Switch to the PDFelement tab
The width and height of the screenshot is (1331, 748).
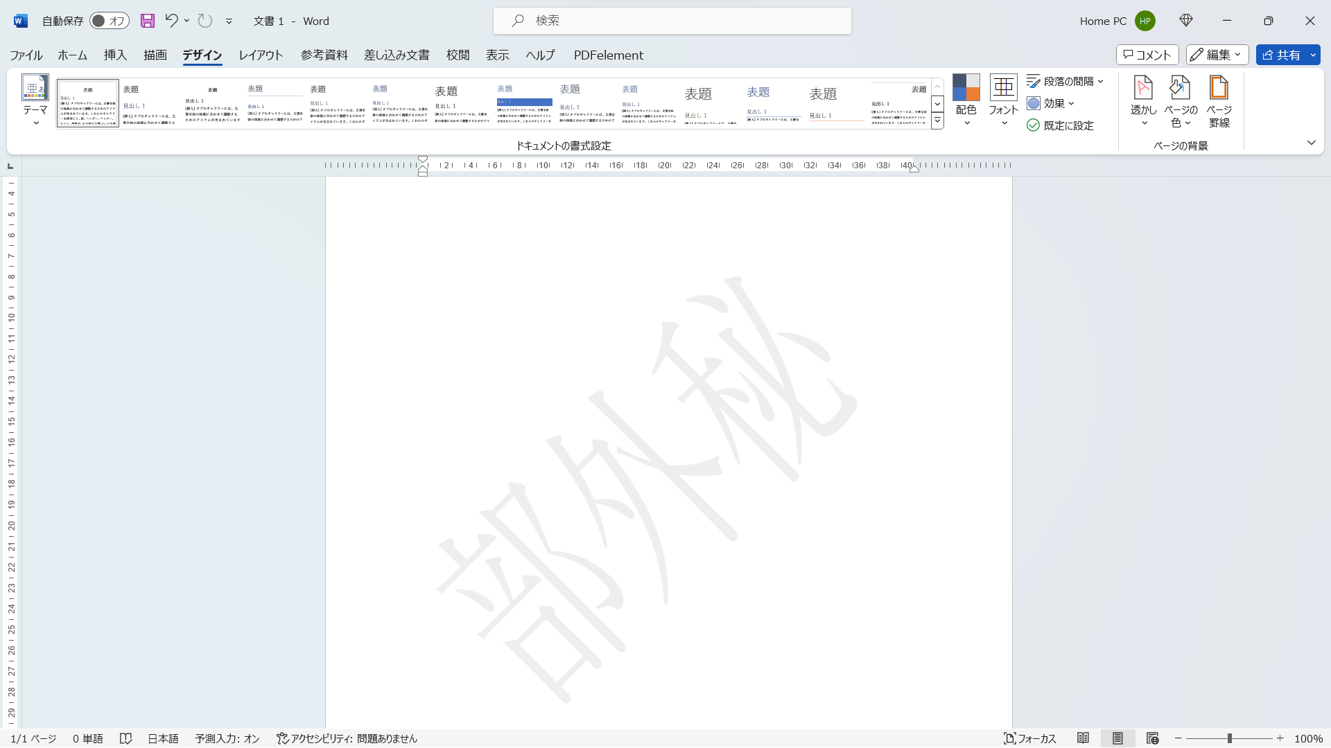click(x=609, y=55)
